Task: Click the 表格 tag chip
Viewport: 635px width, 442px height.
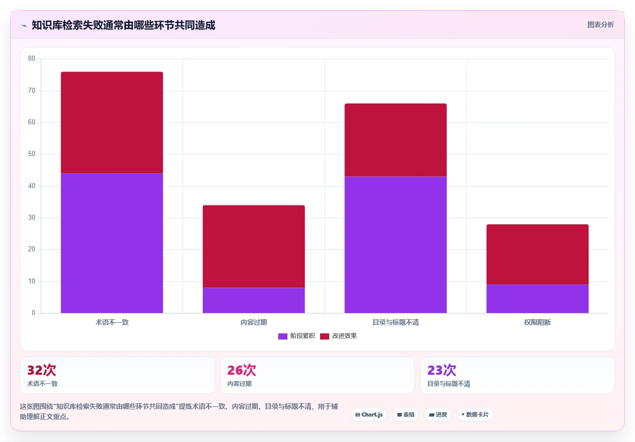Action: point(406,414)
